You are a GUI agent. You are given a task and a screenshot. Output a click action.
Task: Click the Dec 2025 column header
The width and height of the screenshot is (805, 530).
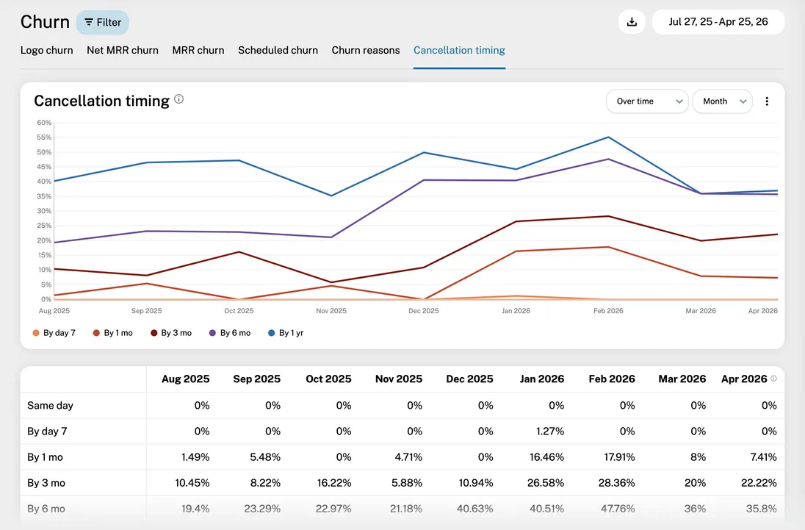click(469, 379)
